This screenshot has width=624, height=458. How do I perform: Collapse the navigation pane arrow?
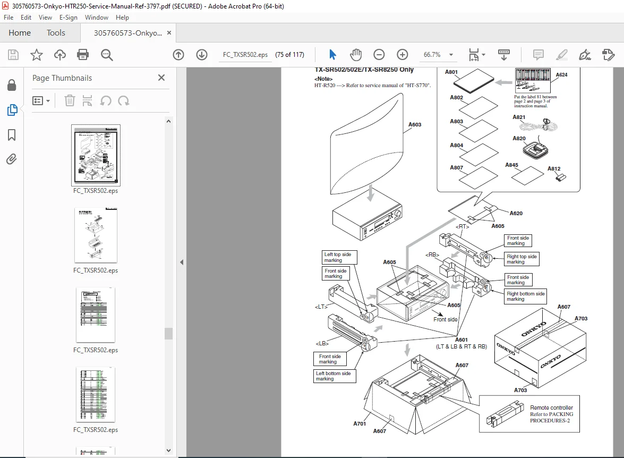(x=182, y=262)
